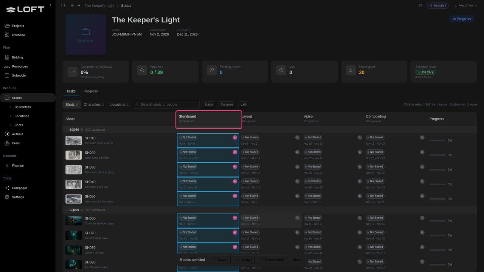Screen dimensions: 484x272
Task: Switch to the Tasks tab
Action: tap(71, 91)
